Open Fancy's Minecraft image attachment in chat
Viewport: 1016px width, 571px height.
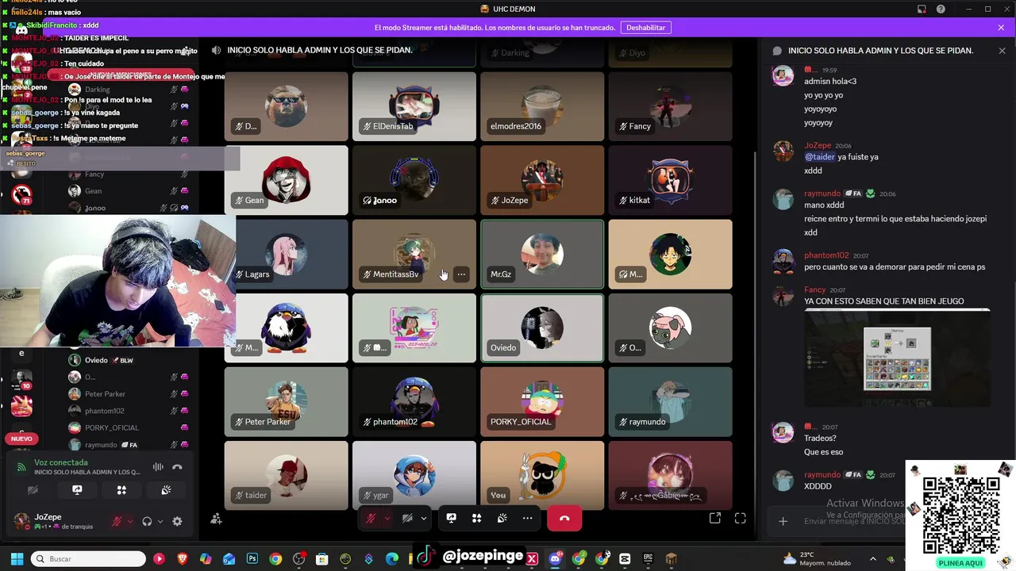click(897, 358)
